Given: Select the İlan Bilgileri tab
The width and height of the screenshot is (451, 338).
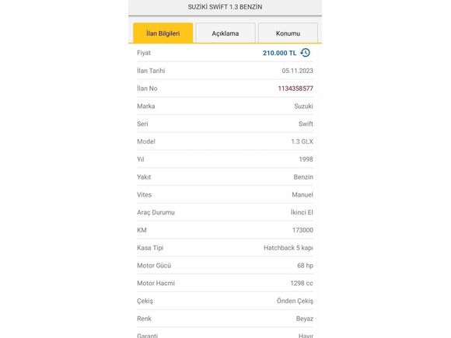Looking at the screenshot, I should 163,33.
